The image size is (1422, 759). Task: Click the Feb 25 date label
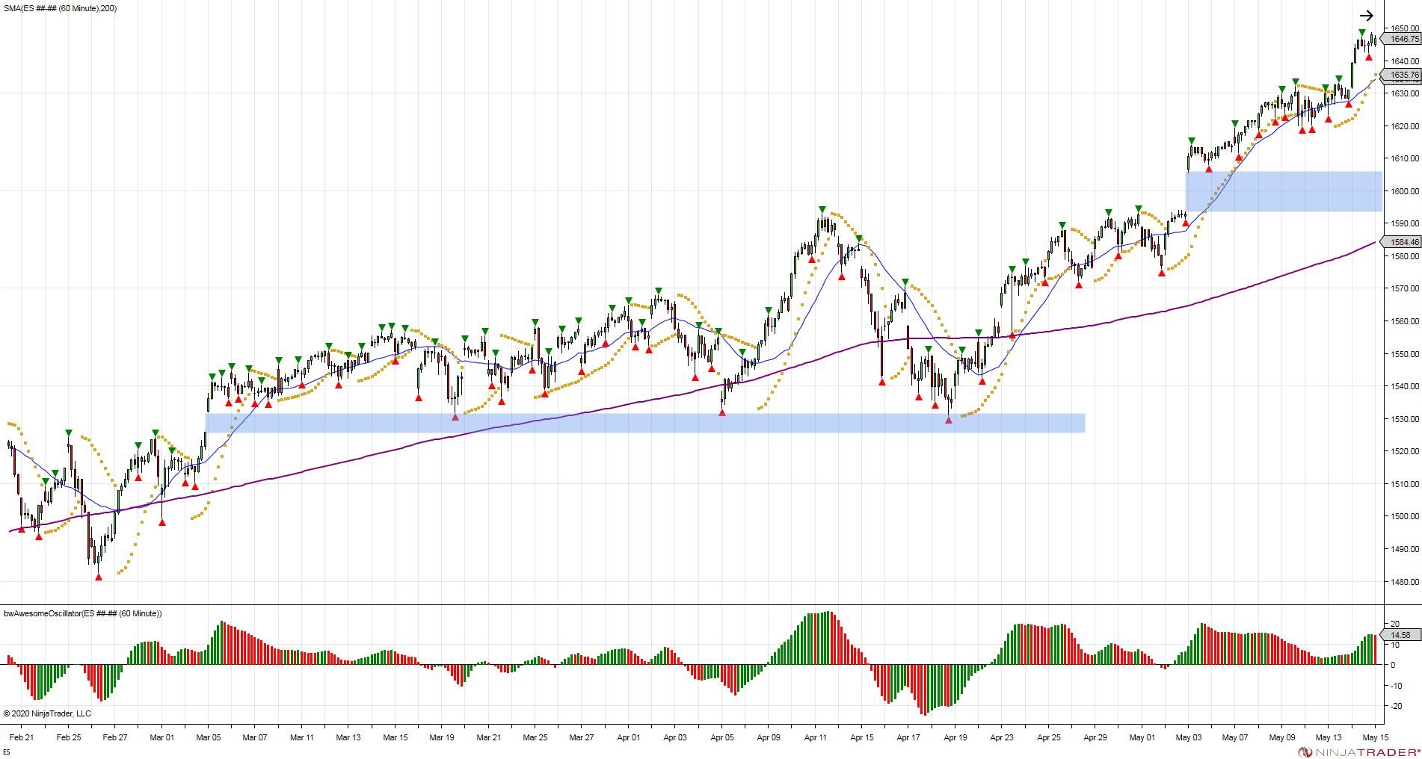point(69,737)
